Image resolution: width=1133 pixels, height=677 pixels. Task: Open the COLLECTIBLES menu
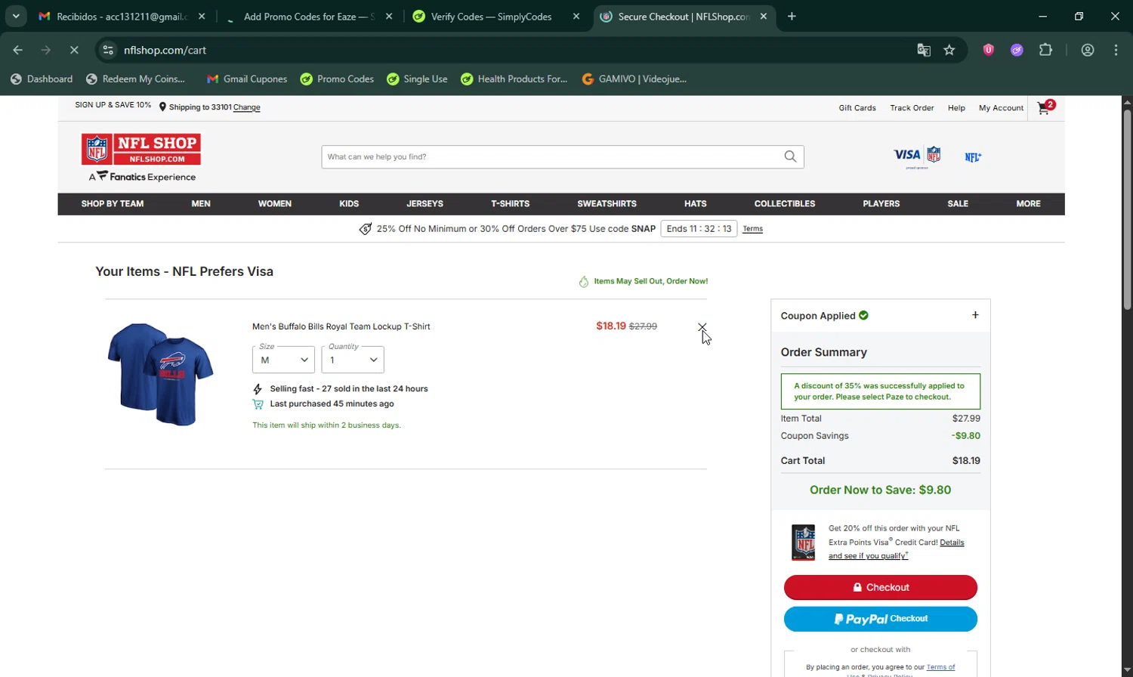tap(785, 204)
